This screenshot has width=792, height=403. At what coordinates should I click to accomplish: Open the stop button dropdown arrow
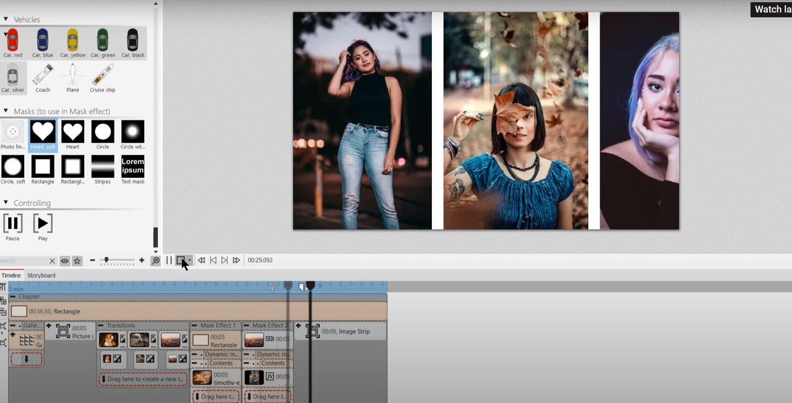(189, 261)
